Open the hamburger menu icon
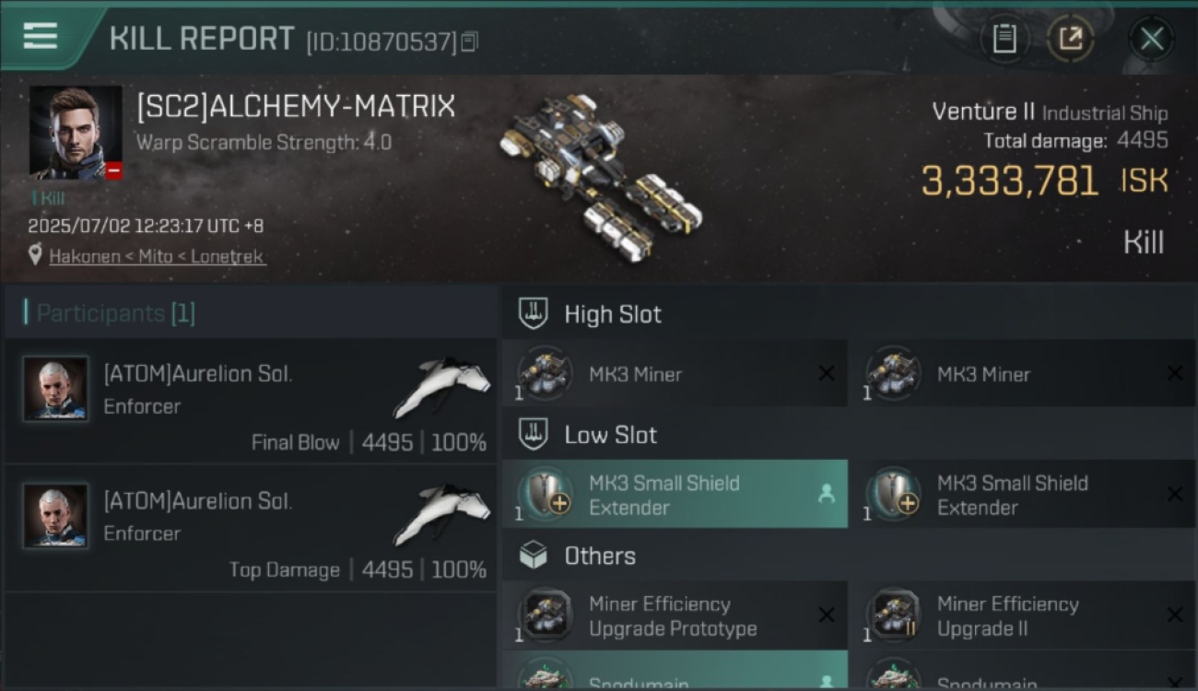This screenshot has width=1198, height=691. (x=41, y=36)
